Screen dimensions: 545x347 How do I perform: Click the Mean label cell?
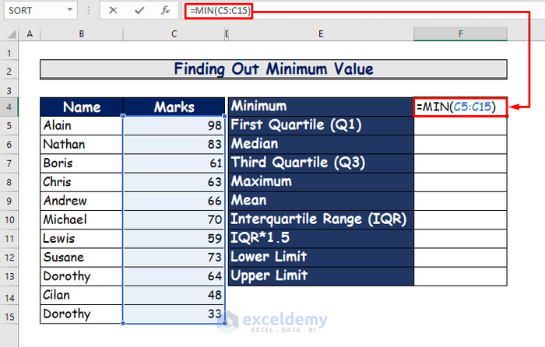(321, 201)
